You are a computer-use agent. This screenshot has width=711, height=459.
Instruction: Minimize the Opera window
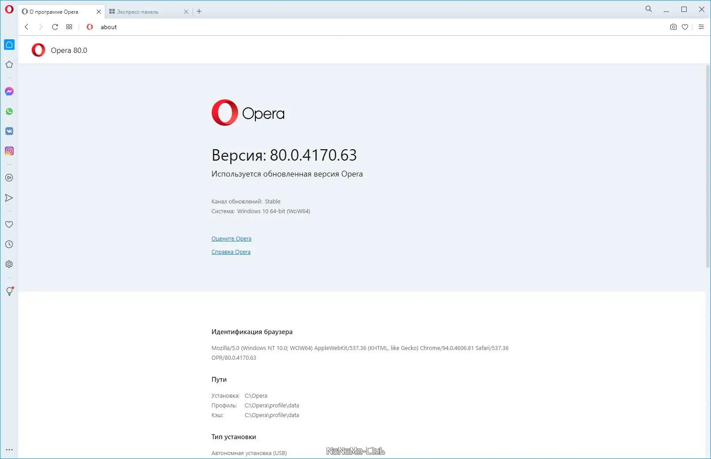coord(666,9)
